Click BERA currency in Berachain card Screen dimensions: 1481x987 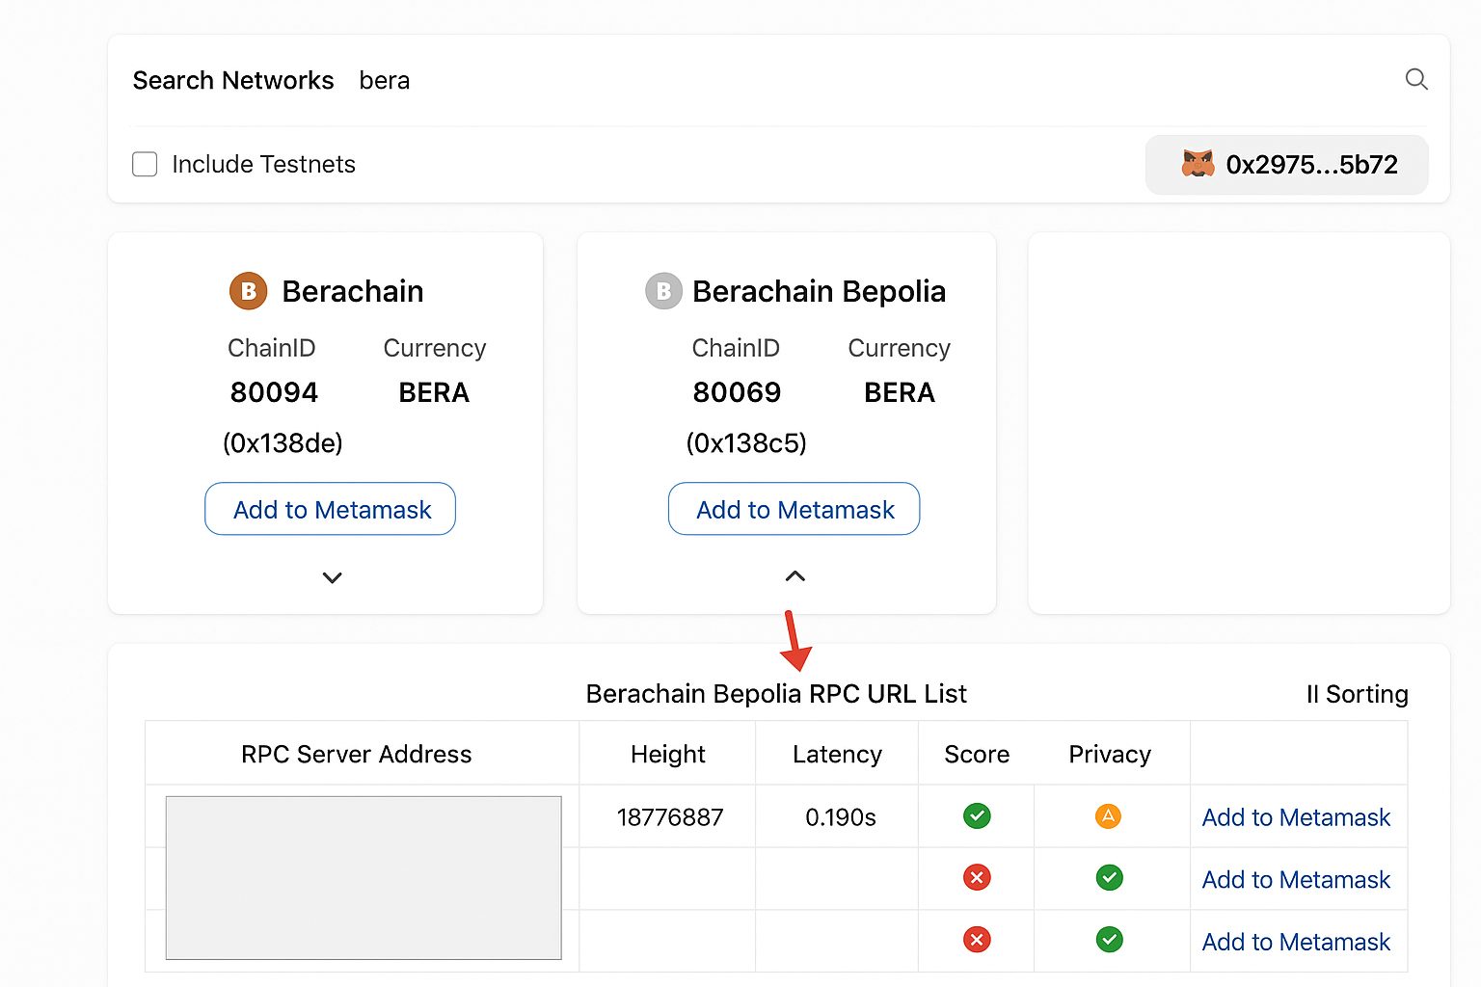(x=434, y=392)
